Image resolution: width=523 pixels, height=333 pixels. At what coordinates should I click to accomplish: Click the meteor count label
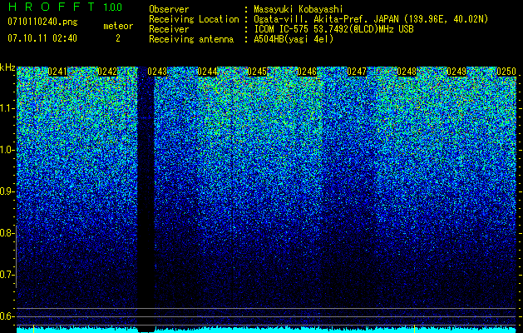pyautogui.click(x=118, y=26)
